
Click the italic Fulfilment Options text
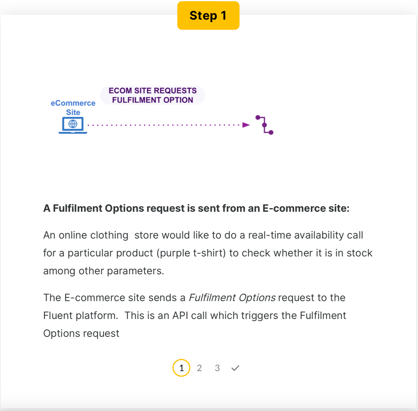[232, 298]
